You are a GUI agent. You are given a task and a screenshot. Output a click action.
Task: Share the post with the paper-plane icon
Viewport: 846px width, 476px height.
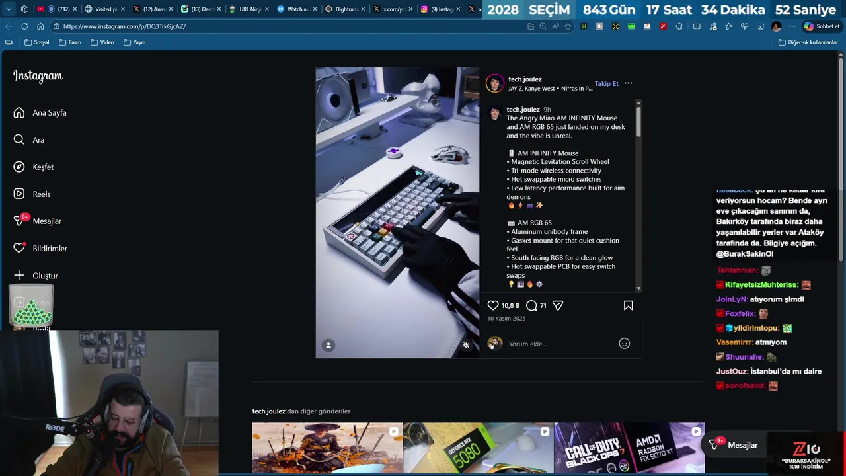[558, 305]
